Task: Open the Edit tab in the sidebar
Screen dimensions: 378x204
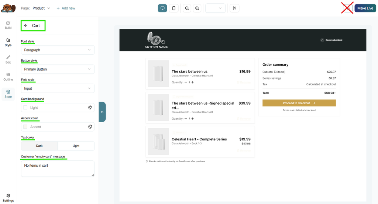Action: [x=8, y=59]
